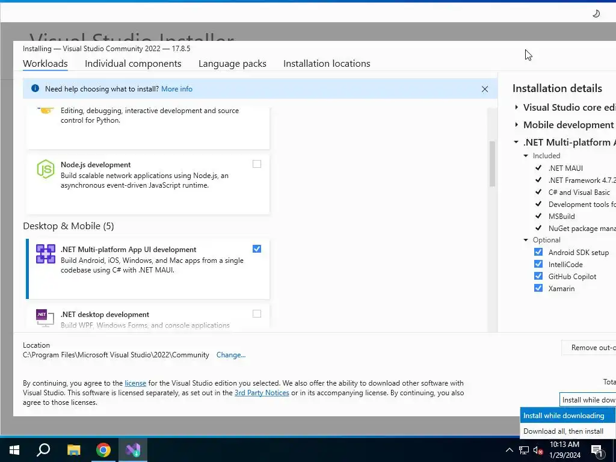Uncheck IntelliCode optional component
This screenshot has width=616, height=462.
[x=538, y=264]
